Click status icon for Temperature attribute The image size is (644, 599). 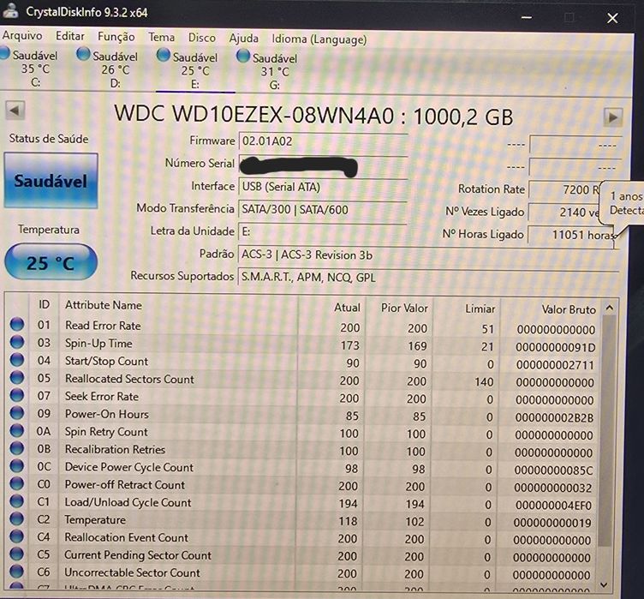17,518
